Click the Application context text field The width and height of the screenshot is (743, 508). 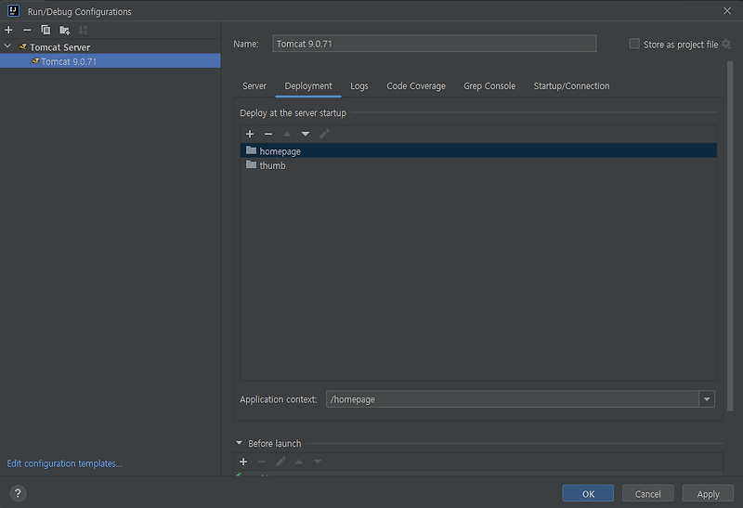[x=513, y=399]
